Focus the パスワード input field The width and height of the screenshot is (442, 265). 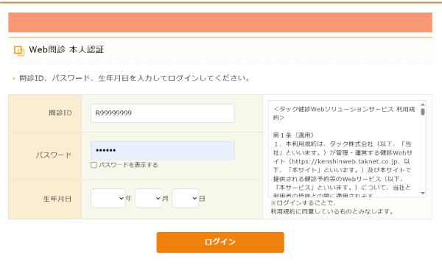click(162, 151)
